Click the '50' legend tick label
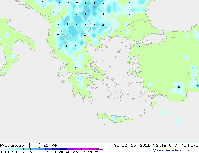This screenshot has width=199, height=153. tap(97, 152)
